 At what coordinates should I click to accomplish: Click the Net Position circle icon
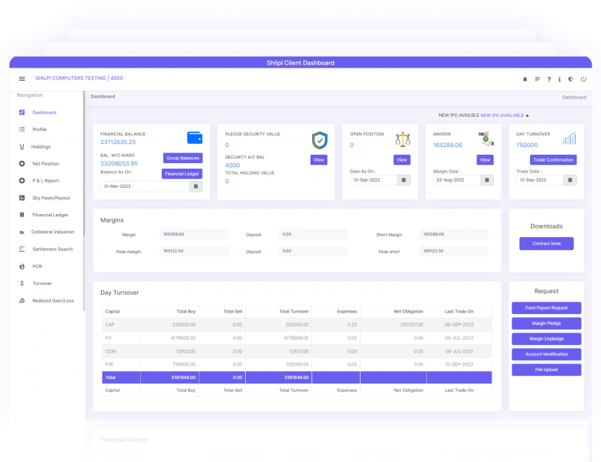pos(22,163)
